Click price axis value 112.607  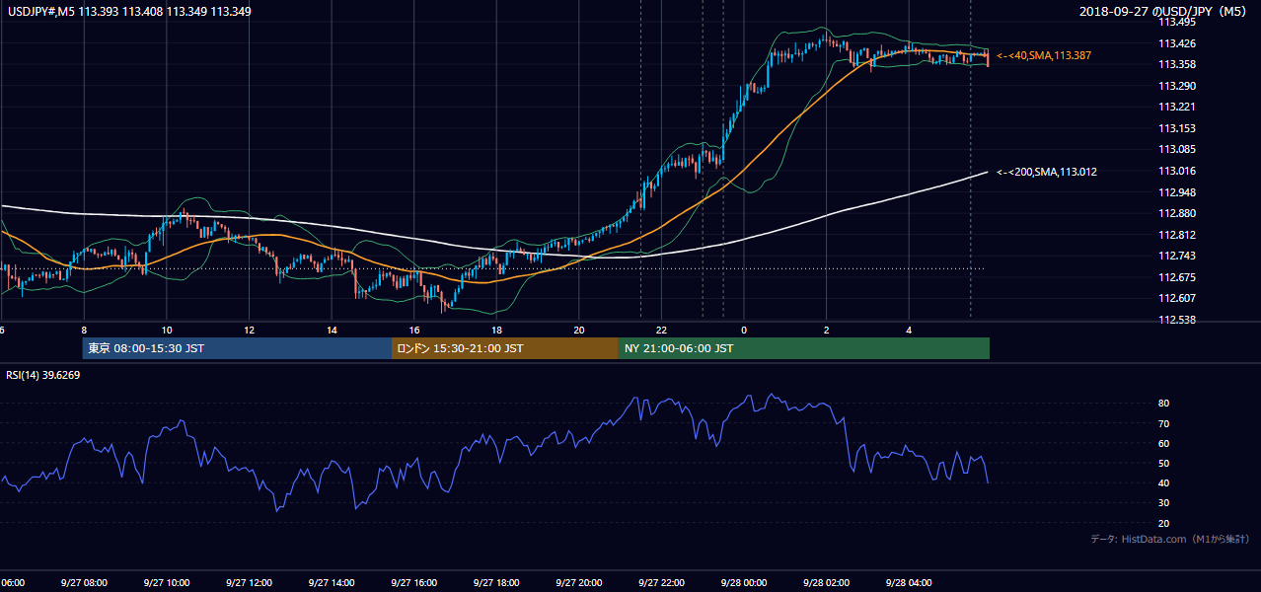point(1176,298)
